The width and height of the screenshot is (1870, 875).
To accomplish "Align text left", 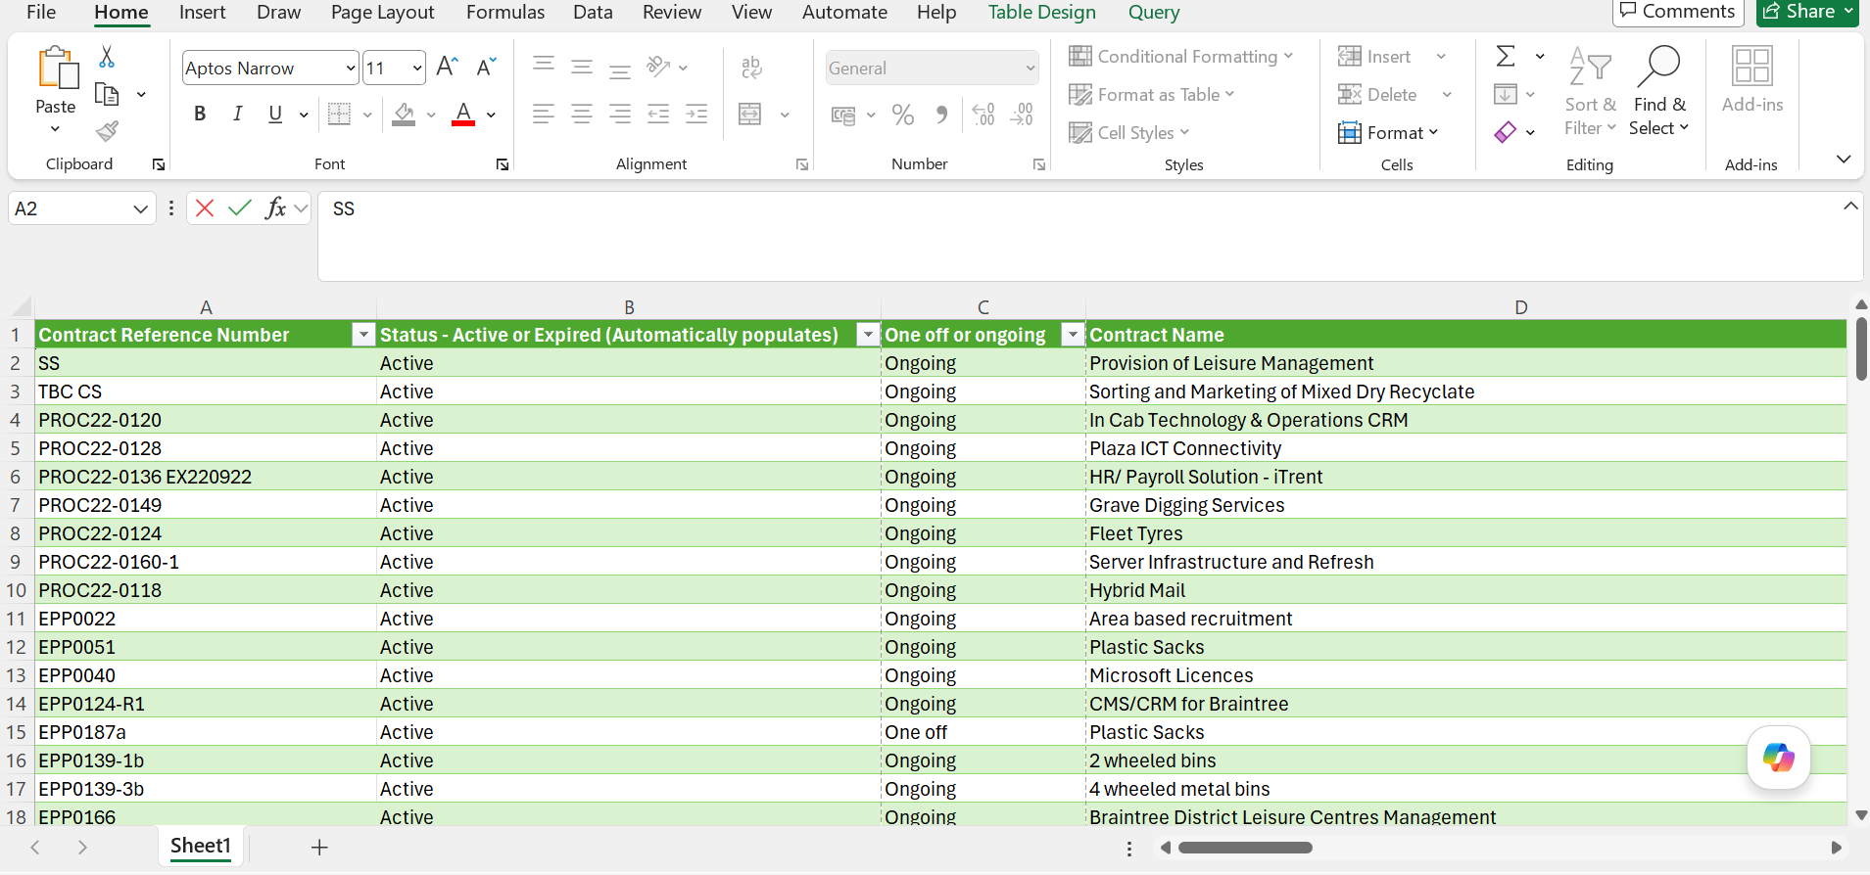I will (x=544, y=115).
